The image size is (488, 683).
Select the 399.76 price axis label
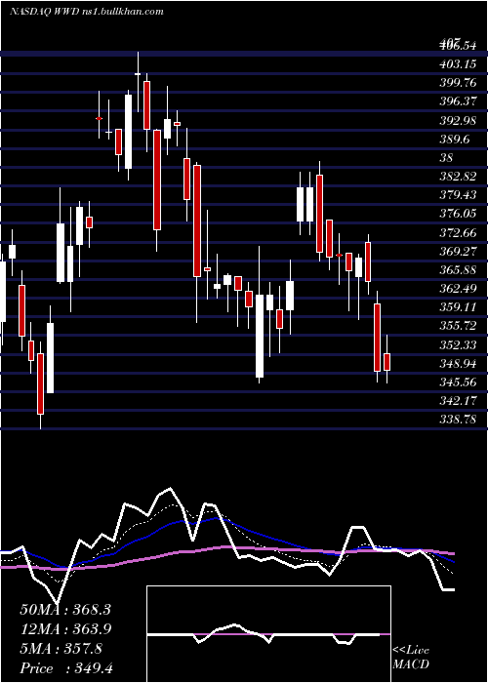click(x=458, y=83)
